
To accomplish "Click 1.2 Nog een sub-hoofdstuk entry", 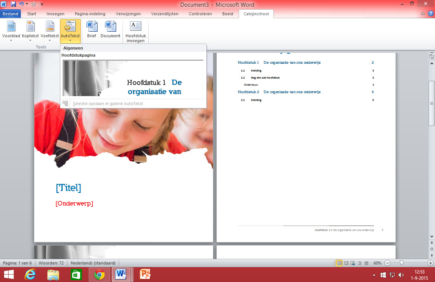I will [x=307, y=78].
